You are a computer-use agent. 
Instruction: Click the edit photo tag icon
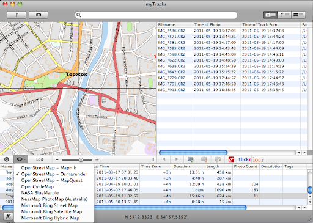[x=218, y=159]
